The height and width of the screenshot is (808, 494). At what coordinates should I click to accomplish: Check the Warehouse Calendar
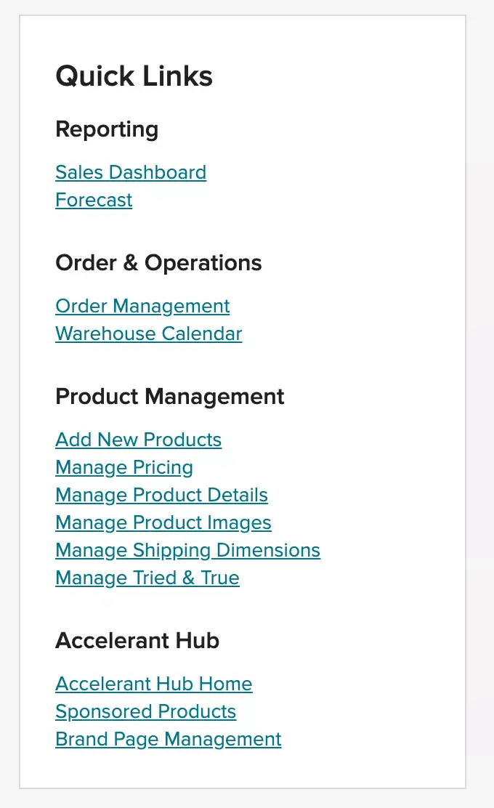[148, 334]
